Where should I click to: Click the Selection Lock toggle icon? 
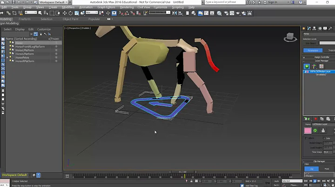click(x=191, y=181)
